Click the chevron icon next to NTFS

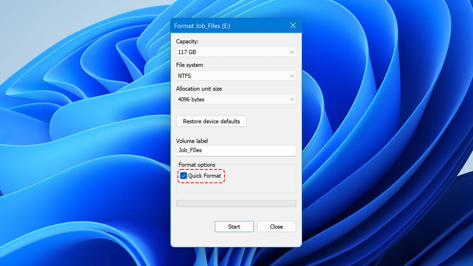[292, 76]
